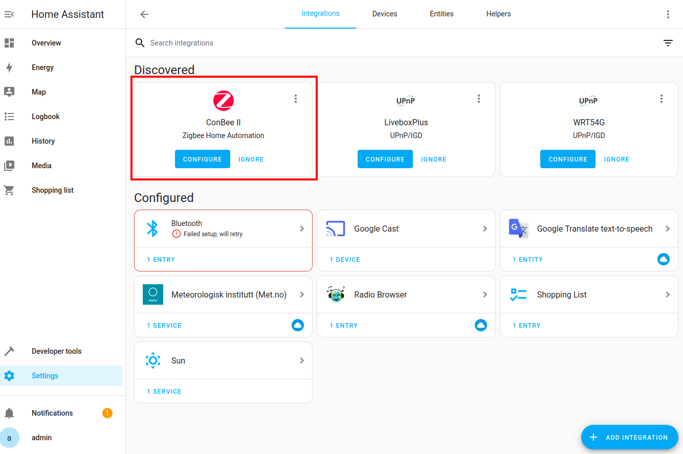This screenshot has width=683, height=454.
Task: Switch to the Helpers tab
Action: tap(498, 14)
